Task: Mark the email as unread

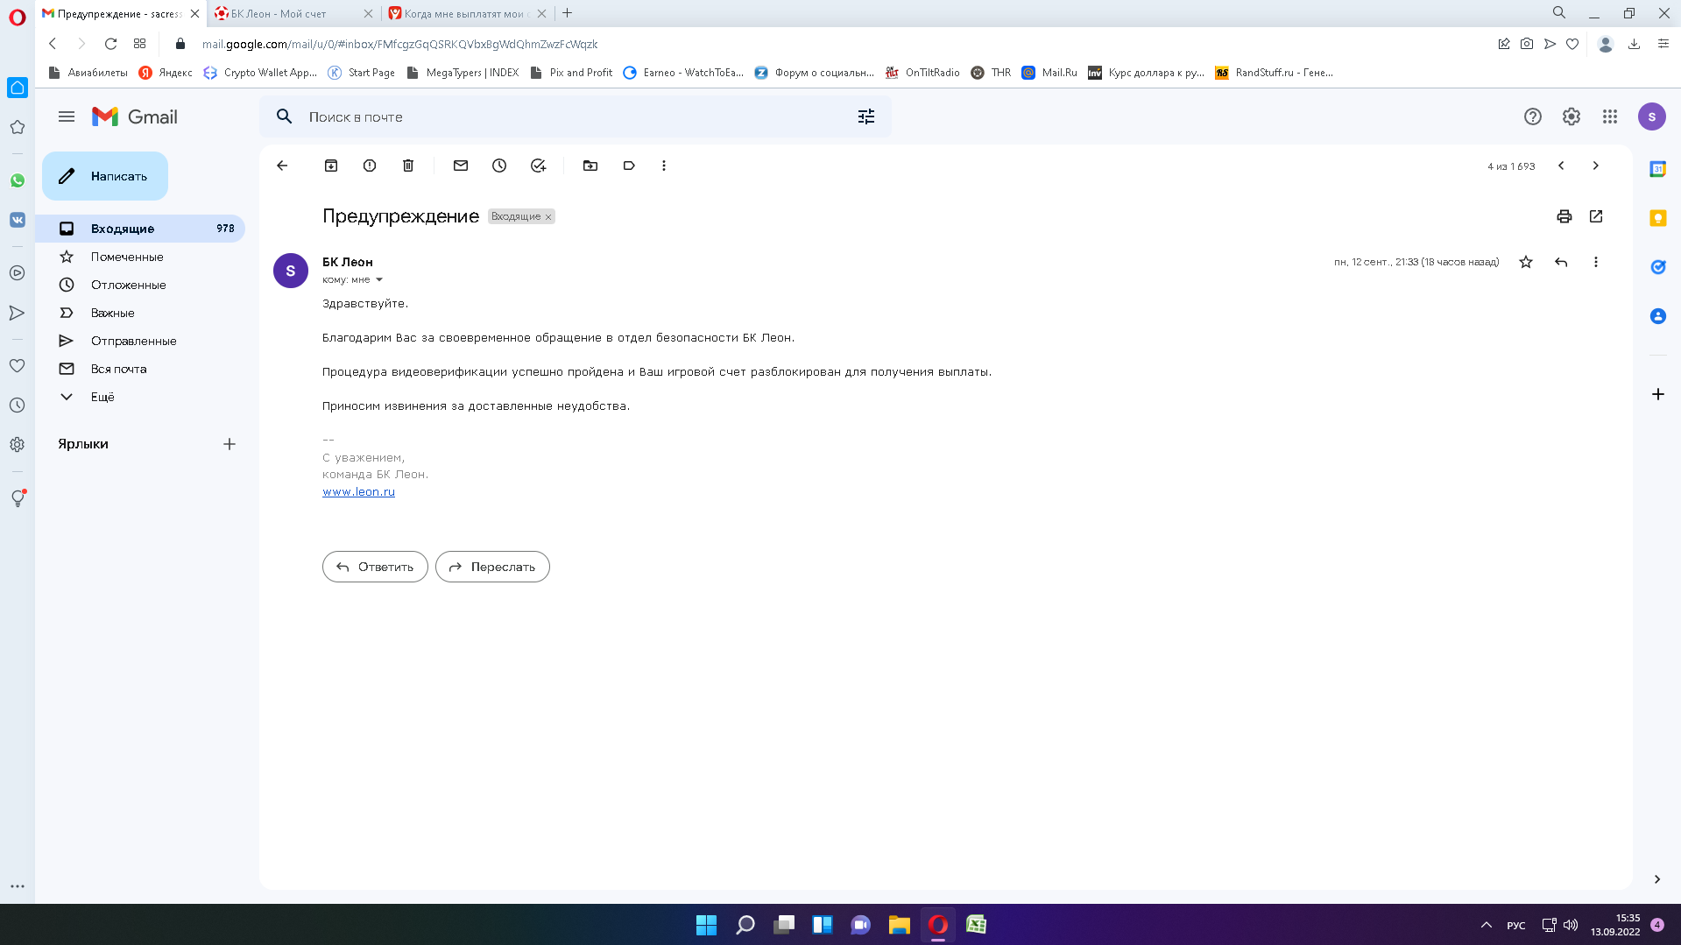Action: 461,166
